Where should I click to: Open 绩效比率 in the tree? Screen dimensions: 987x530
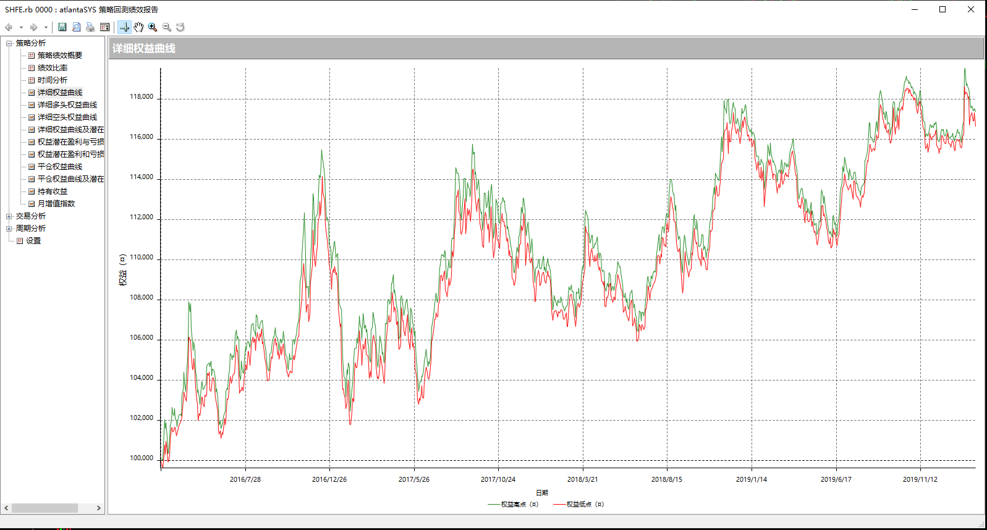coord(53,68)
